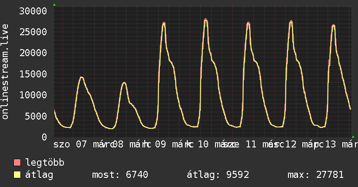Click the 0 y-axis label
The image size is (358, 187).
point(44,137)
